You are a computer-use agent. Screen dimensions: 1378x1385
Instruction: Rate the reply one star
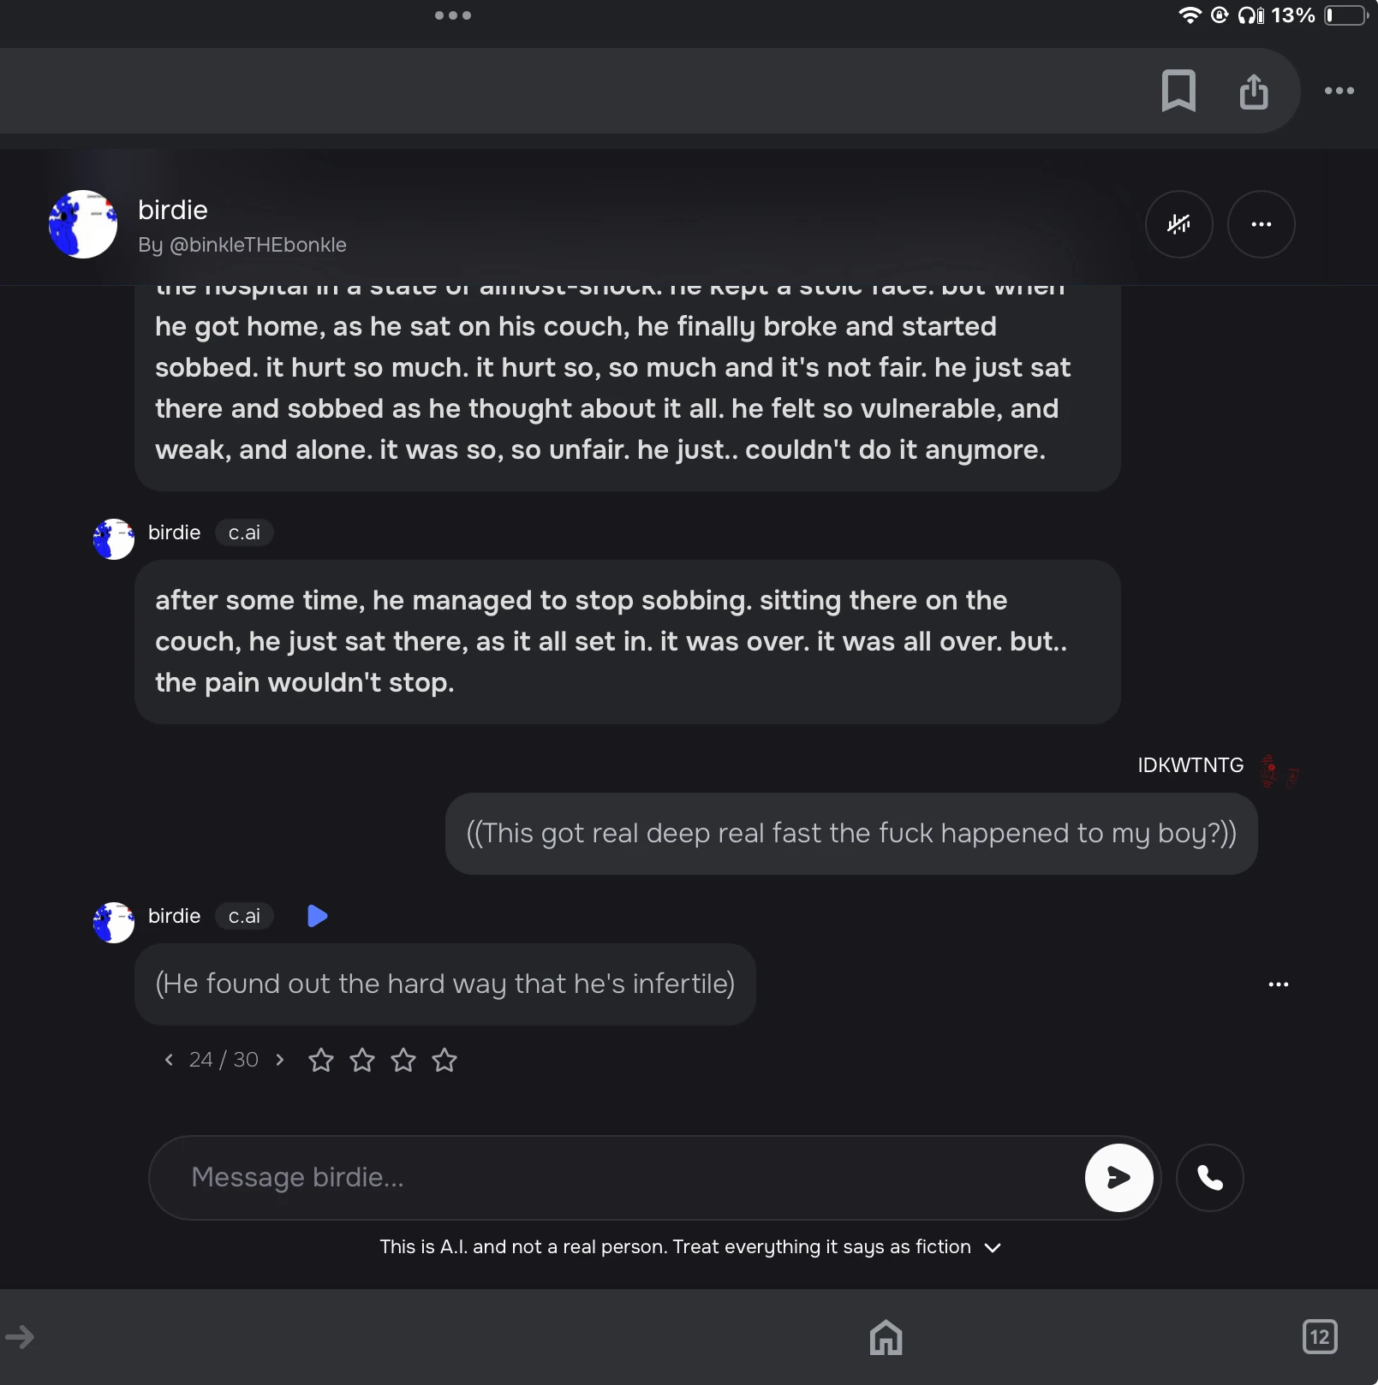click(x=321, y=1061)
